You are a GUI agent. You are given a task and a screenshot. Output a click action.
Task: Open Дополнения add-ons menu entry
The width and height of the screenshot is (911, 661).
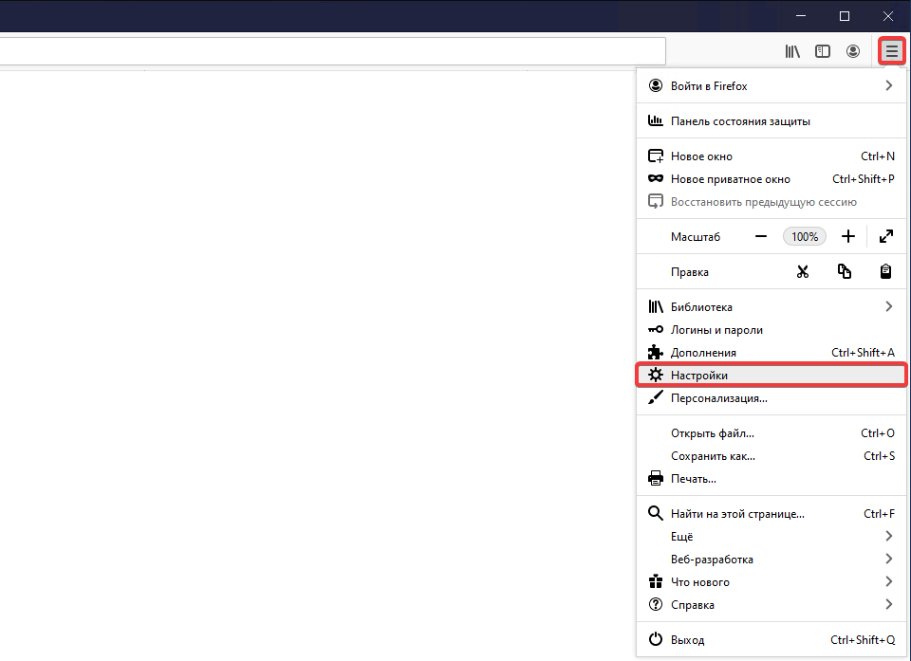(703, 353)
